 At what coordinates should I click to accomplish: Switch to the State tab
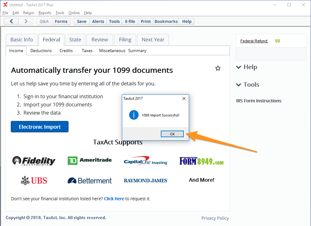pyautogui.click(x=75, y=40)
